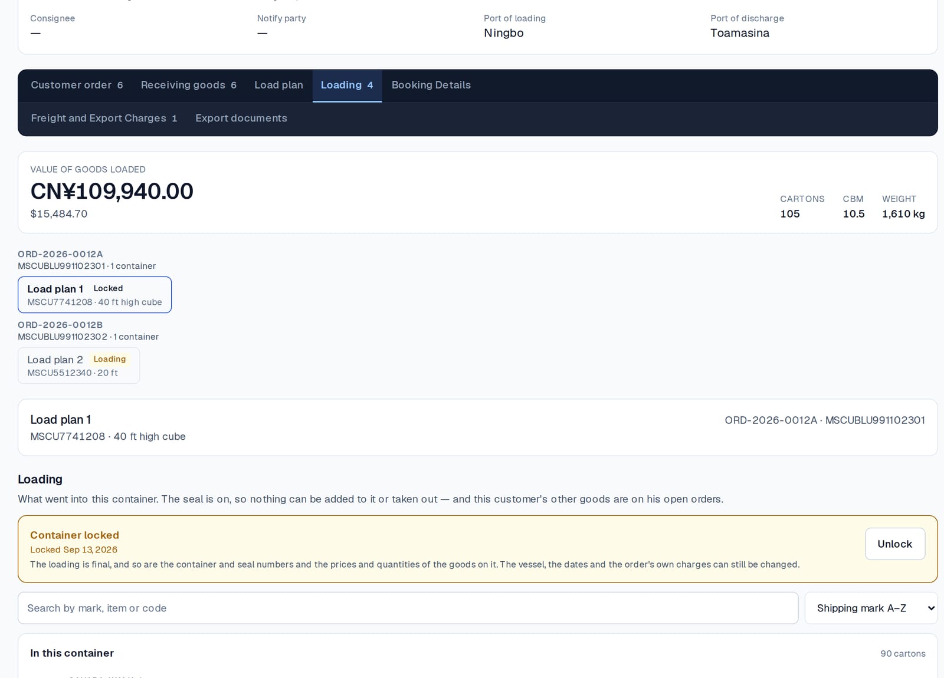Select the Load plan 1 container card

click(94, 295)
